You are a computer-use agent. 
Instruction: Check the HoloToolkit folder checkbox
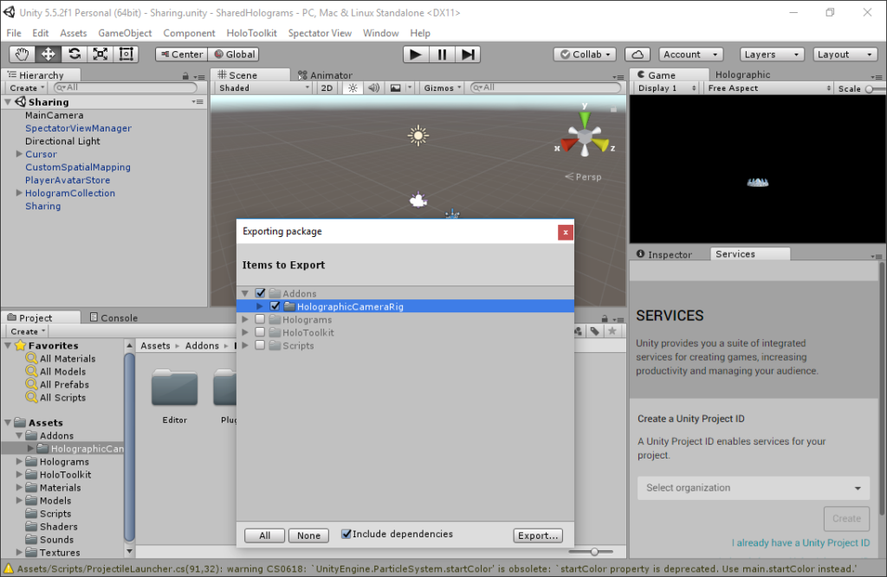point(260,332)
